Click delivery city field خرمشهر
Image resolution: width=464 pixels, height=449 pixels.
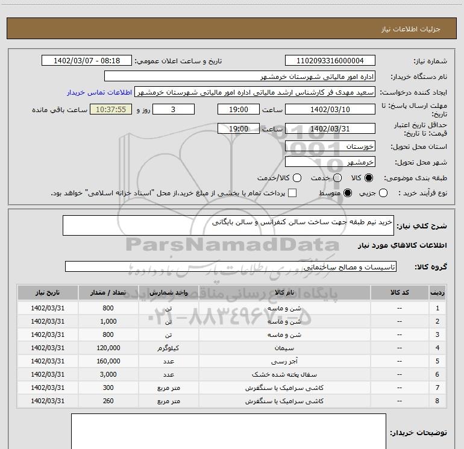tap(330, 162)
